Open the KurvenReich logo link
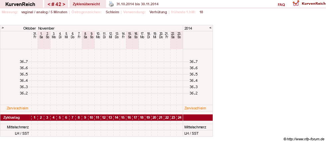Viewport: 326px width, 143px height. 309,4
